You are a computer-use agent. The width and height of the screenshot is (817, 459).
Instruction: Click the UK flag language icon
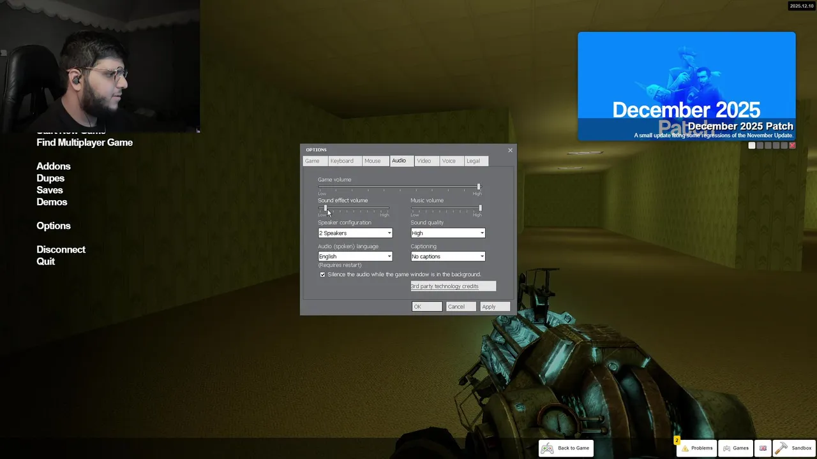click(x=763, y=448)
